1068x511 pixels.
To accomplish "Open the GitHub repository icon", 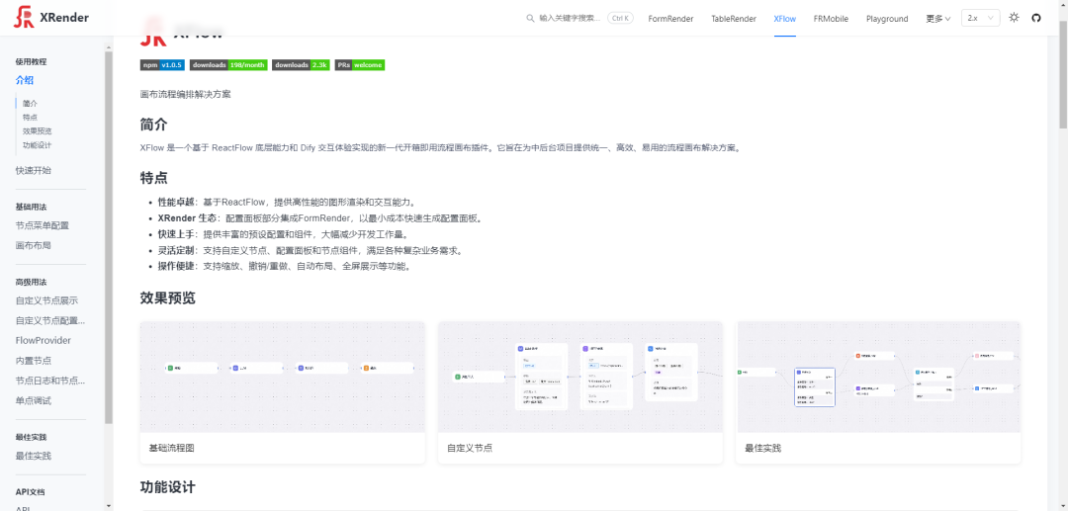I will (x=1036, y=19).
